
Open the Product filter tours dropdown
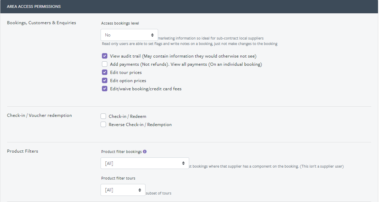tap(123, 190)
